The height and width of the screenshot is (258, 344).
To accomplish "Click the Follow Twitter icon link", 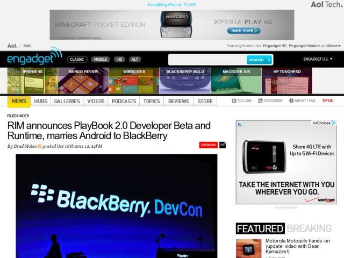I will 234,101.
